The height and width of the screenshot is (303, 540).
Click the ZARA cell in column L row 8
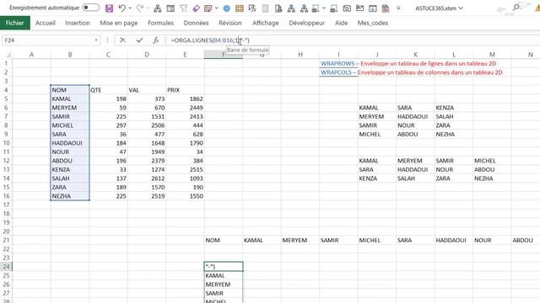coord(454,125)
